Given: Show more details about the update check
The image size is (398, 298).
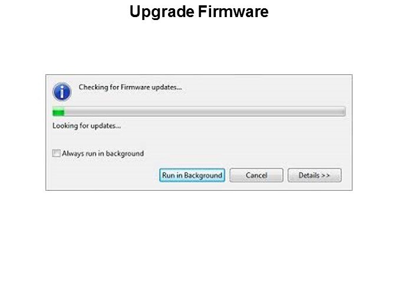Looking at the screenshot, I should (x=314, y=176).
